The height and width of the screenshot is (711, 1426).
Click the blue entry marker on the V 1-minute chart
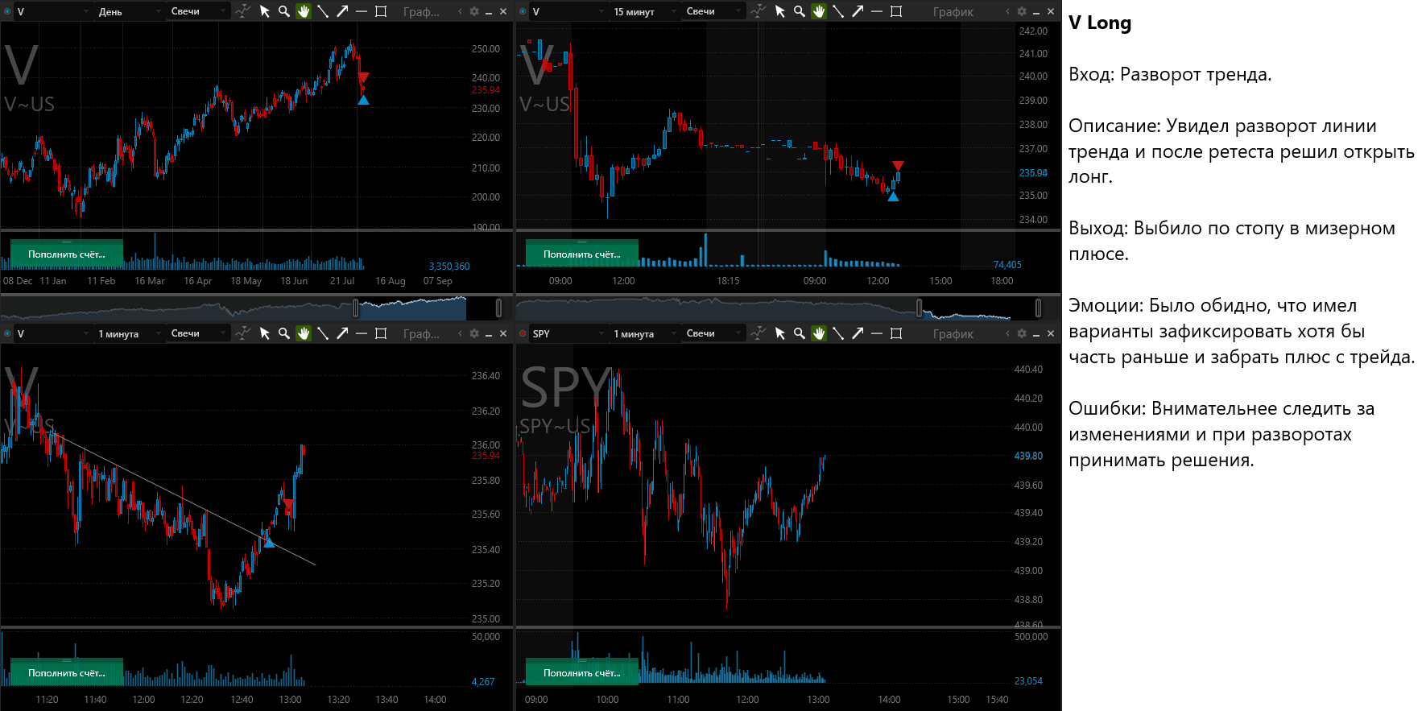[x=269, y=543]
